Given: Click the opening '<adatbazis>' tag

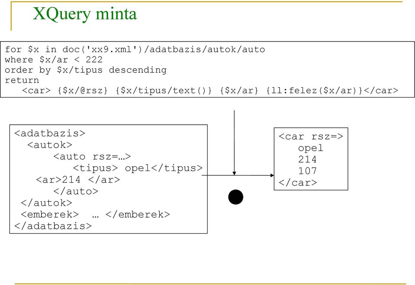Looking at the screenshot, I should tap(50, 133).
